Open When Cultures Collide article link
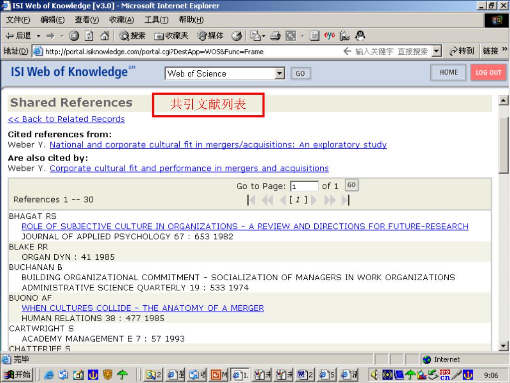Image resolution: width=510 pixels, height=383 pixels. tap(143, 308)
